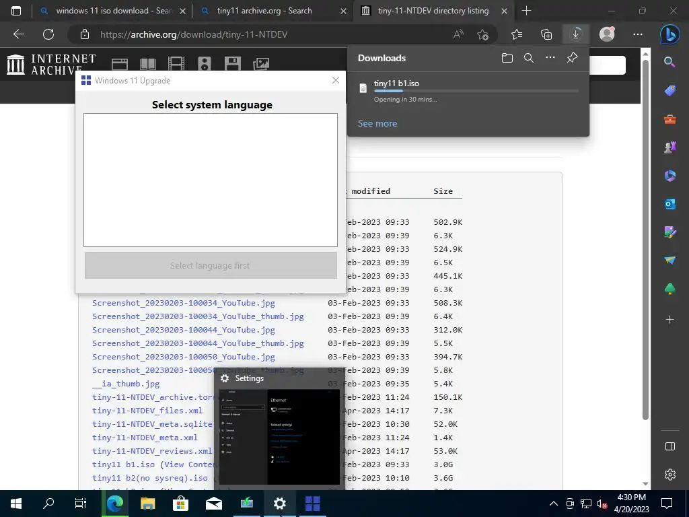
Task: Open Internet Archive Audio speaker icon
Action: tap(205, 64)
